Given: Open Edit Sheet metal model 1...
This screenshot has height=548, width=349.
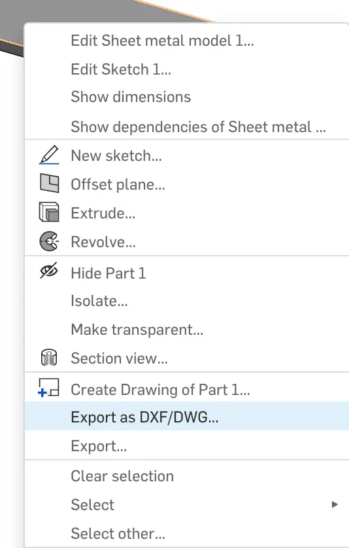Looking at the screenshot, I should point(187,41).
